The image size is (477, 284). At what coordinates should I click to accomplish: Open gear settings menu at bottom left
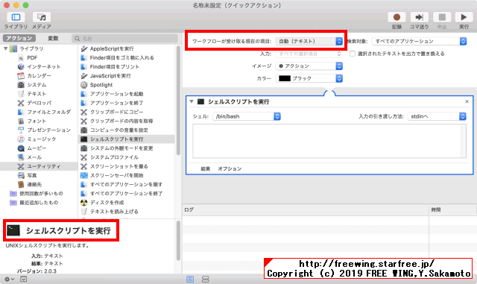click(9, 279)
